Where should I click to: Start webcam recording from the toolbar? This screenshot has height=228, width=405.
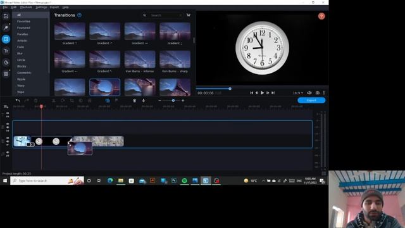point(134,100)
